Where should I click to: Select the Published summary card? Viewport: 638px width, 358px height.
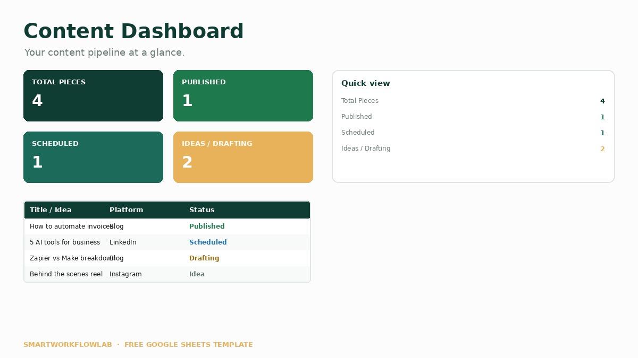click(x=243, y=95)
